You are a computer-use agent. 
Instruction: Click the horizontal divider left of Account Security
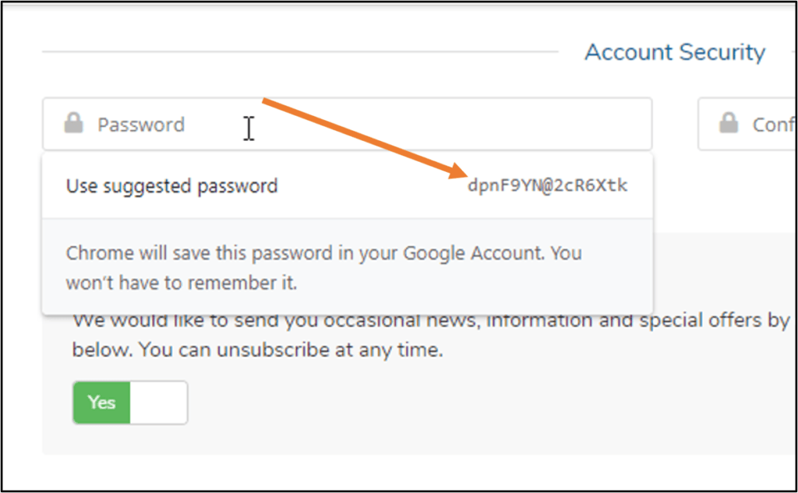coord(300,52)
